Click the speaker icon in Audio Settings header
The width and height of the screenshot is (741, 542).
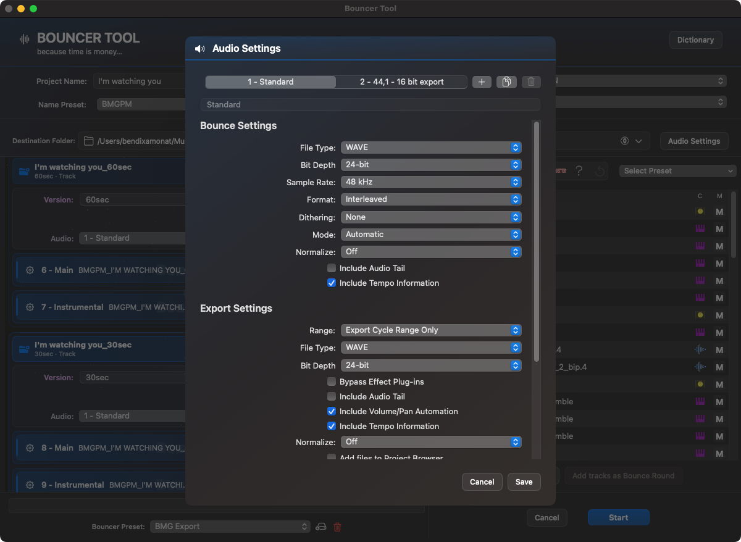tap(199, 49)
